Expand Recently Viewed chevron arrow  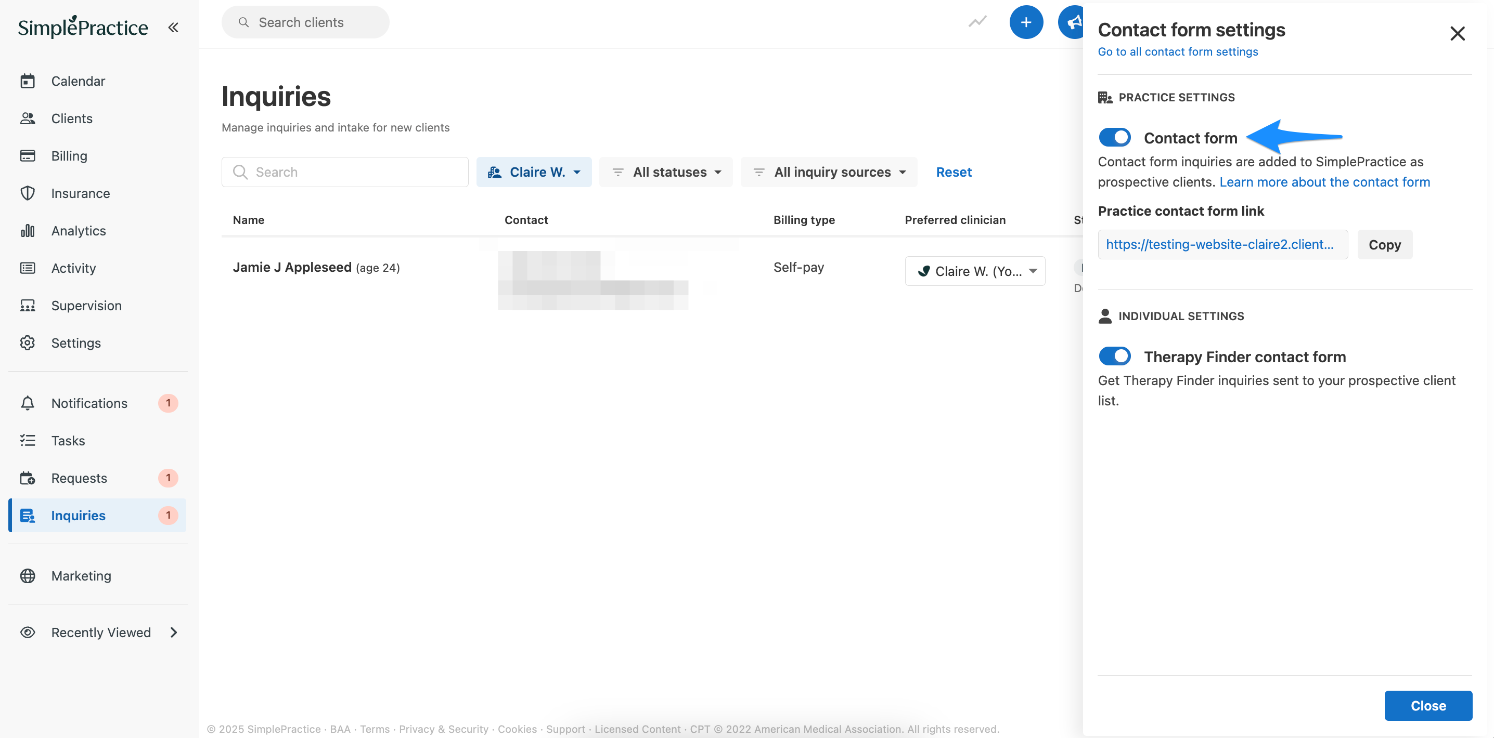[x=173, y=632]
